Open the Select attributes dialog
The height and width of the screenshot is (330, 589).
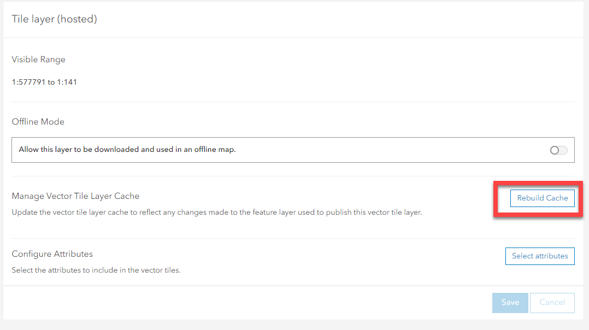coord(540,256)
